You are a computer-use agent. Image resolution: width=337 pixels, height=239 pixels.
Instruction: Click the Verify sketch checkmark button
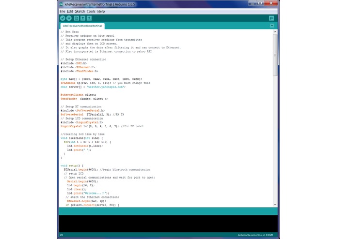[x=63, y=18]
